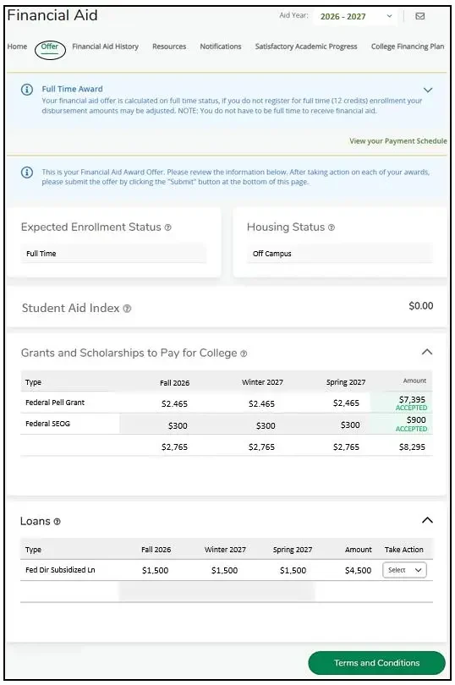Click the Take Action column header
This screenshot has width=455, height=685.
pos(404,550)
